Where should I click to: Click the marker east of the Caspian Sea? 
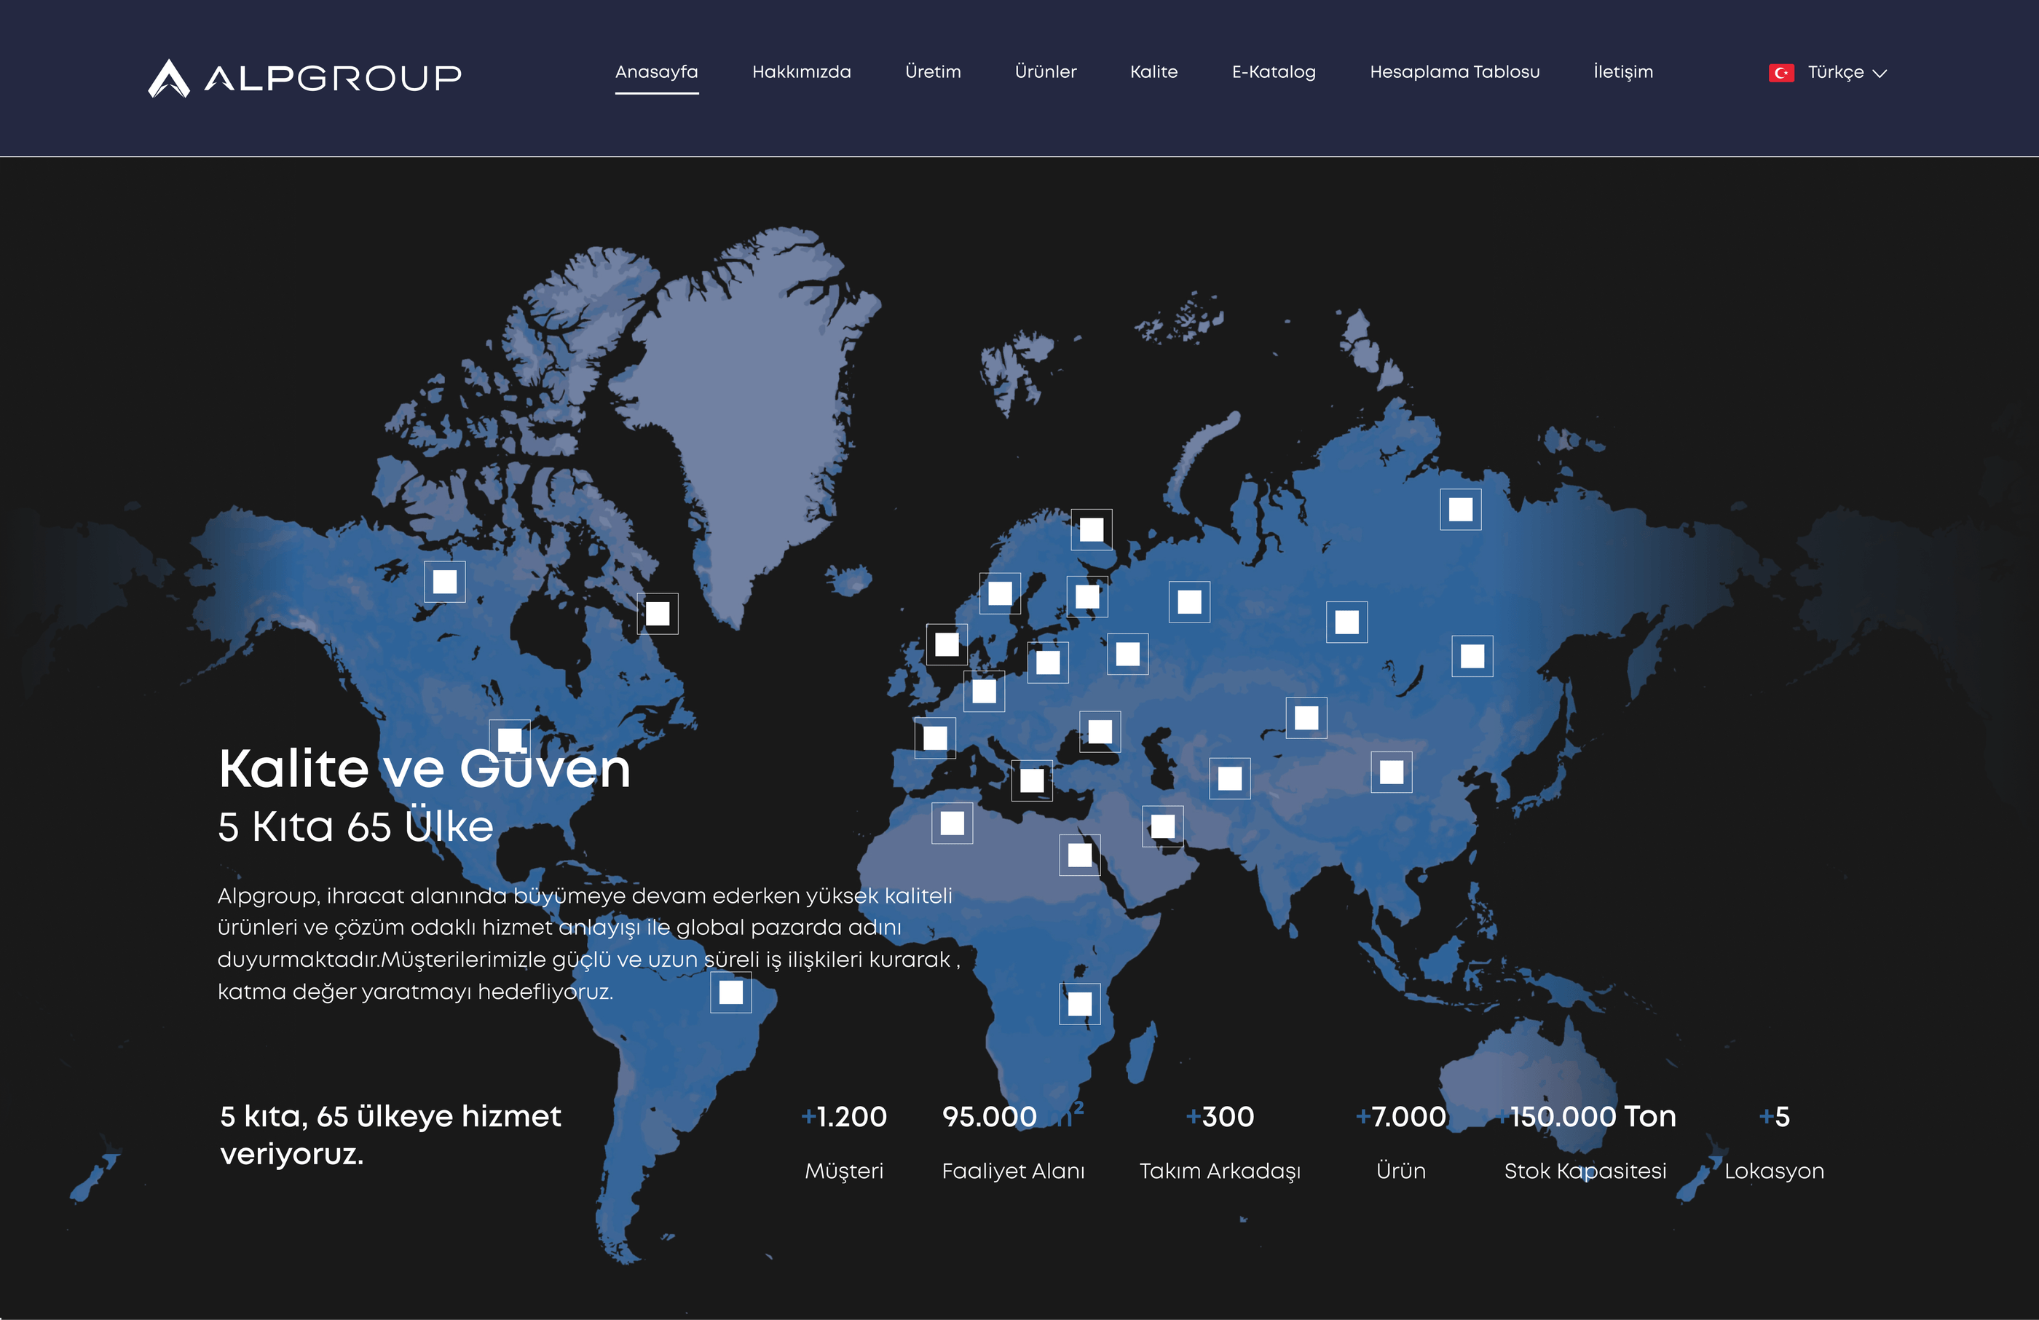[1229, 778]
